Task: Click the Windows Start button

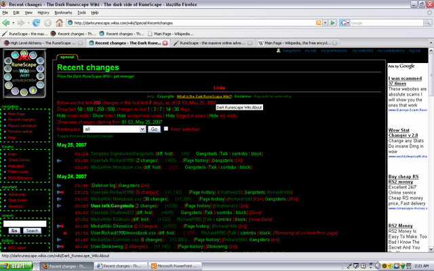Action: click(16, 266)
